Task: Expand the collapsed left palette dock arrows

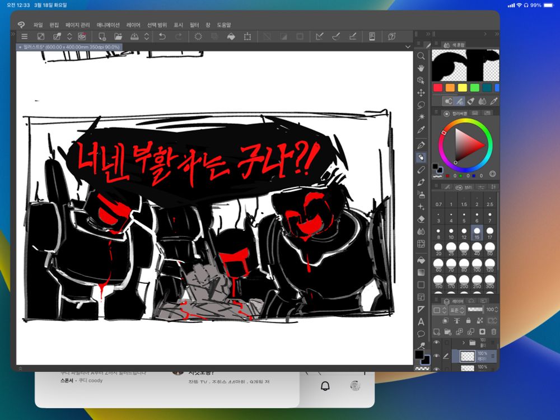Action: tap(13, 34)
